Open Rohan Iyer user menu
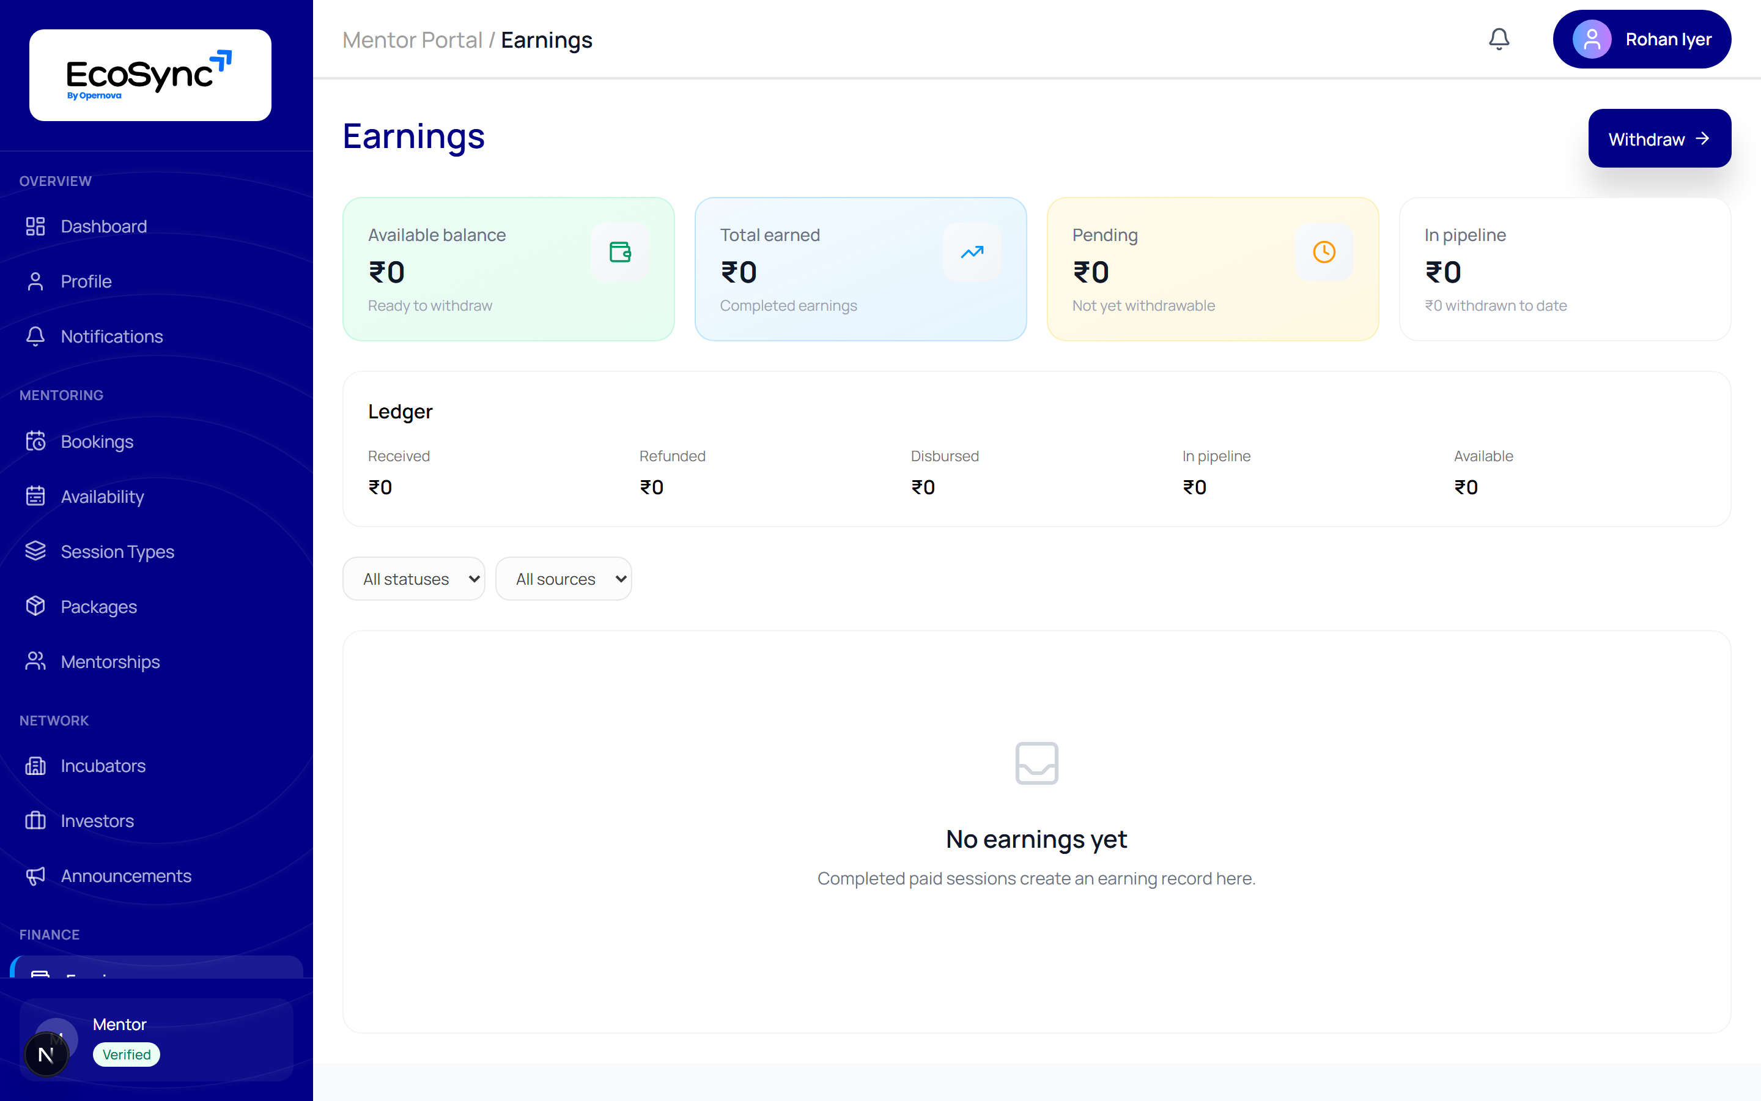 pos(1642,39)
